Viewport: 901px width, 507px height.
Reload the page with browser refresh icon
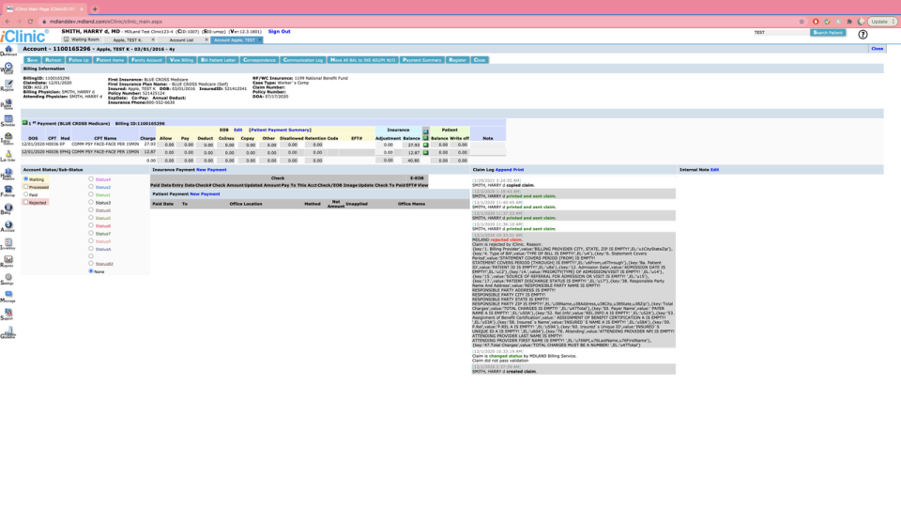[x=30, y=22]
